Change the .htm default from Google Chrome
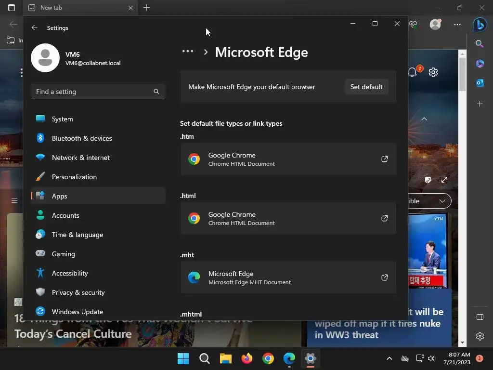 pos(288,159)
